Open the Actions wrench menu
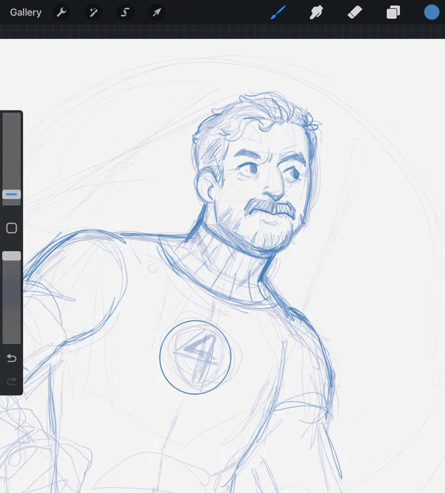 pyautogui.click(x=61, y=12)
